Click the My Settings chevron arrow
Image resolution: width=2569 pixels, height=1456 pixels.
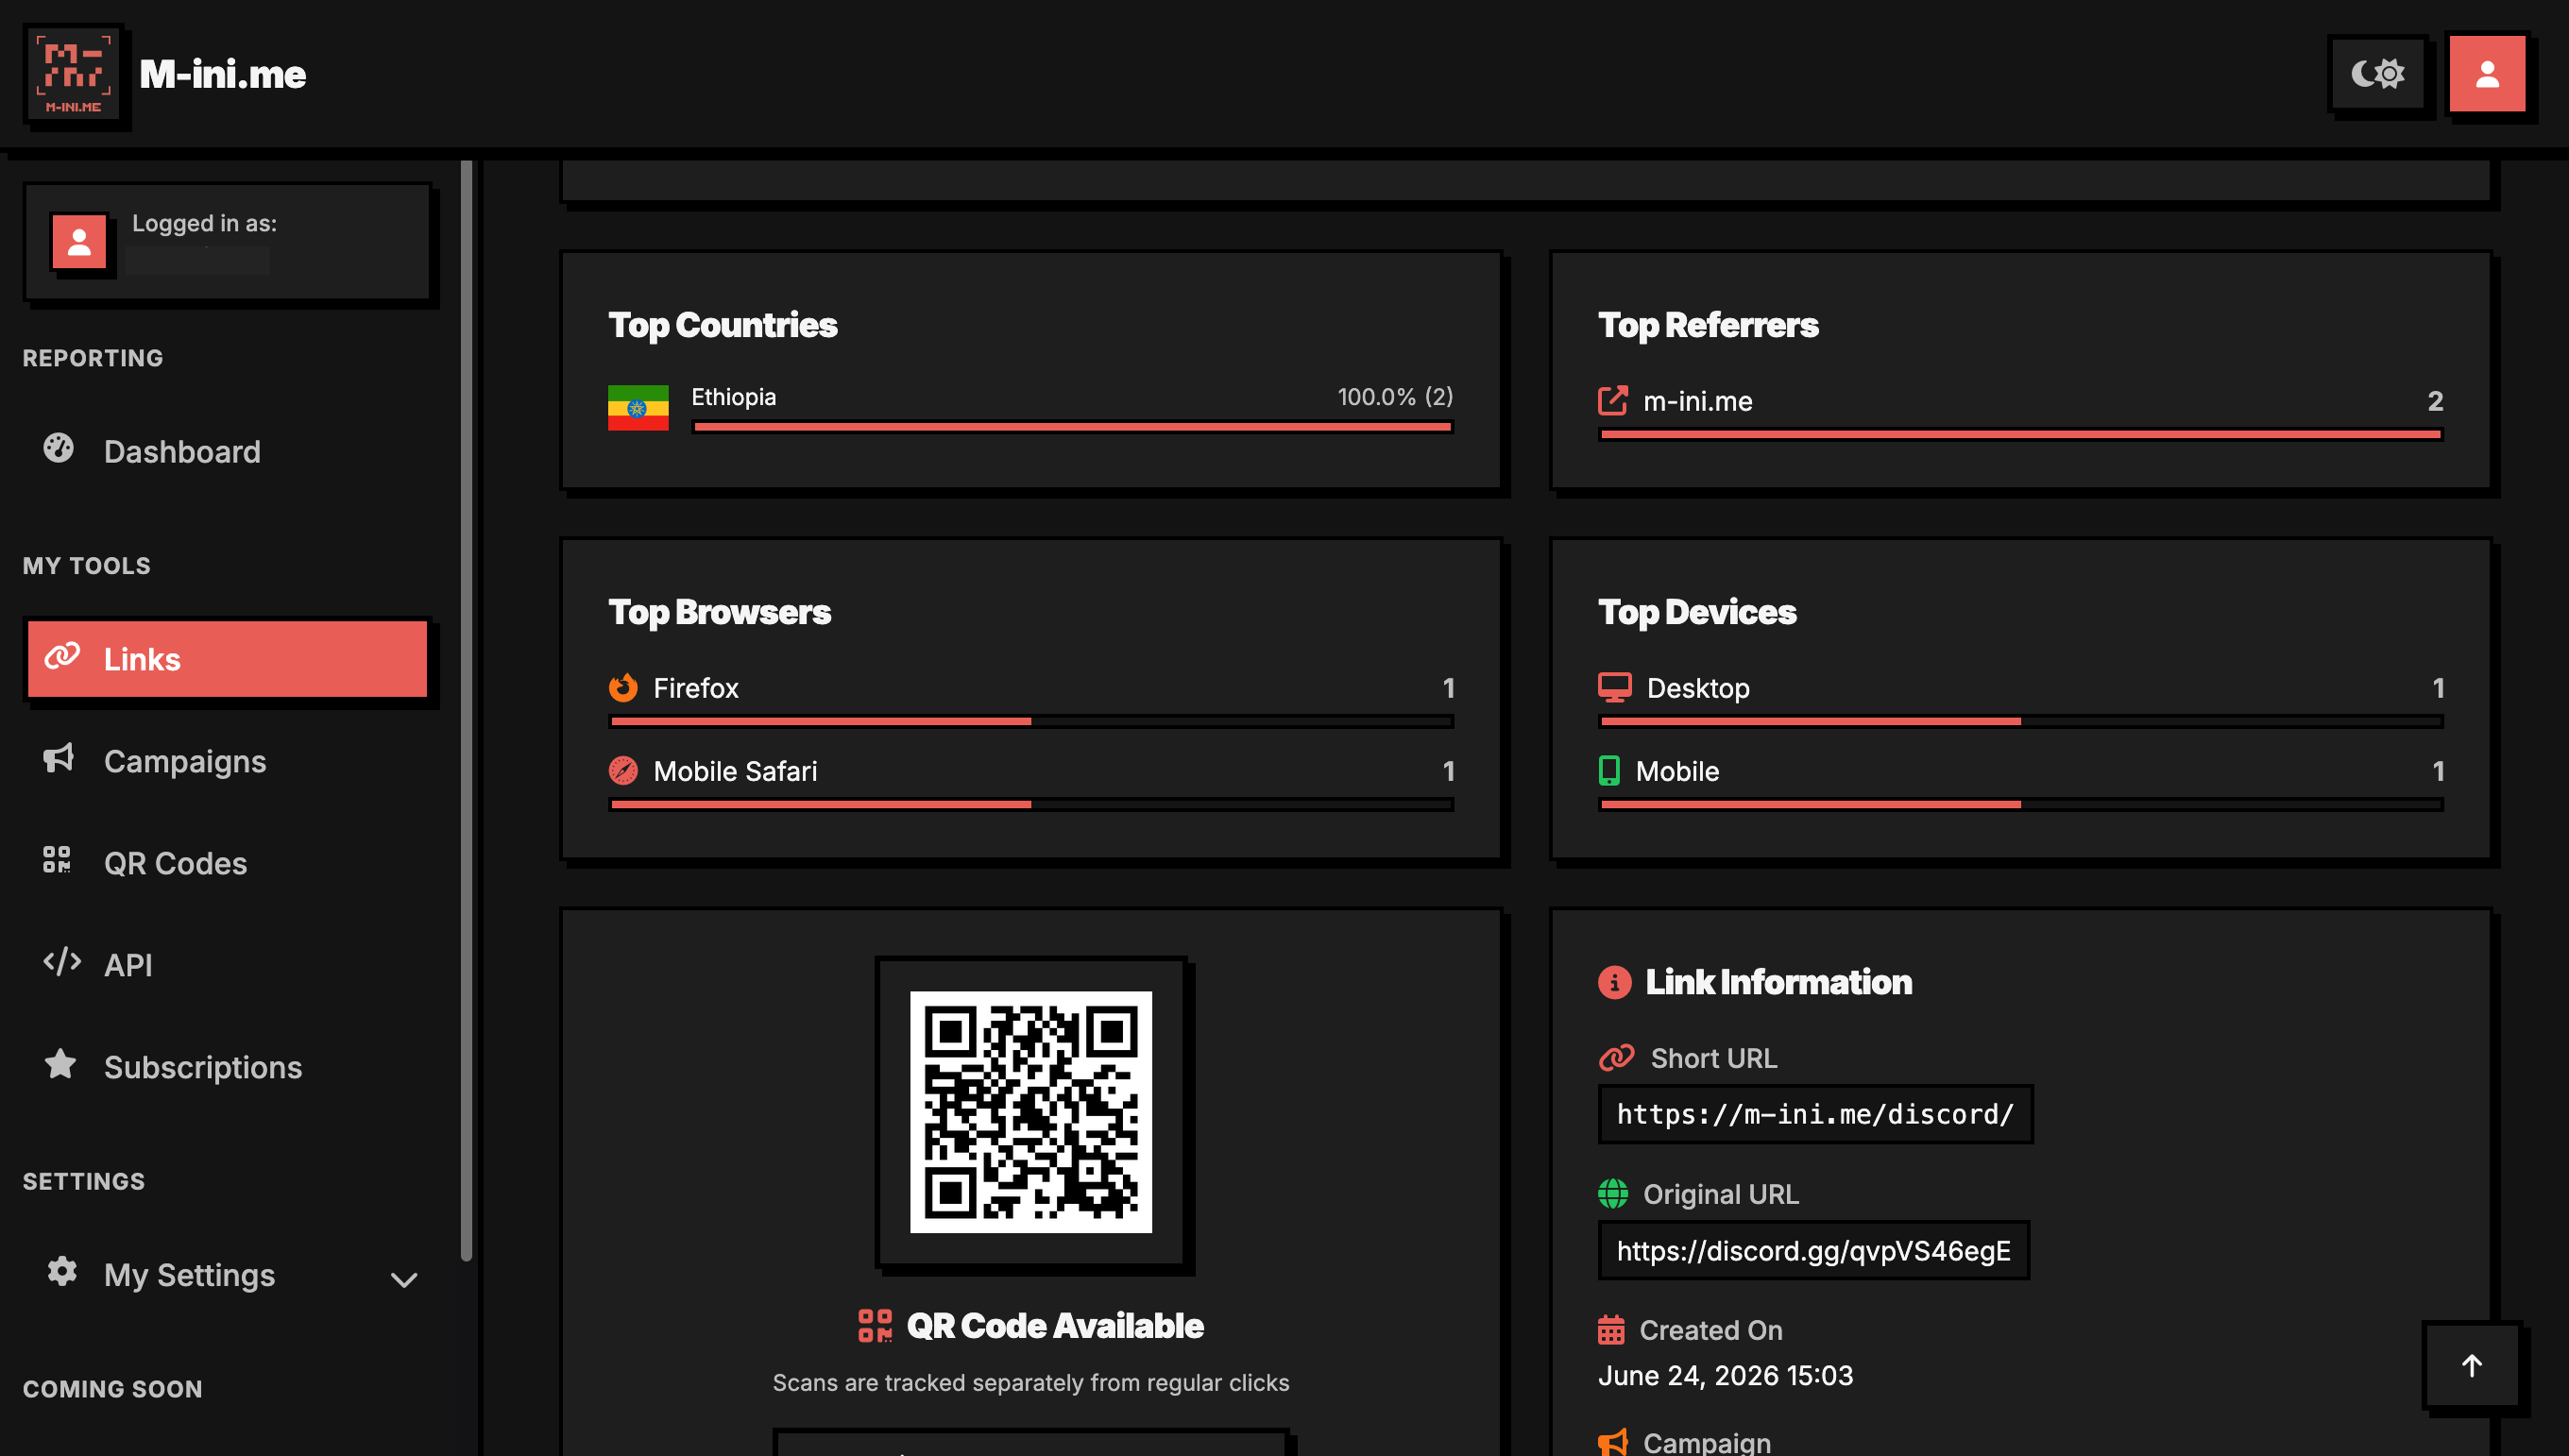[x=404, y=1280]
